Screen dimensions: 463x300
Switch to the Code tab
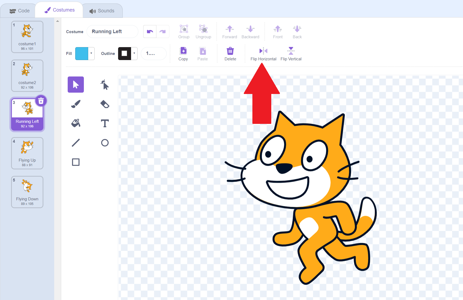tap(19, 11)
